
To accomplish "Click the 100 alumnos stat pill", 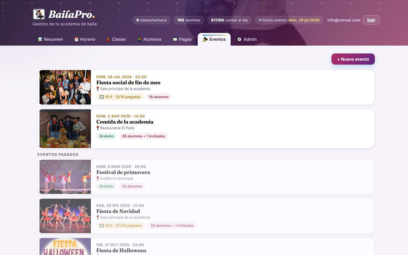I will pyautogui.click(x=189, y=20).
